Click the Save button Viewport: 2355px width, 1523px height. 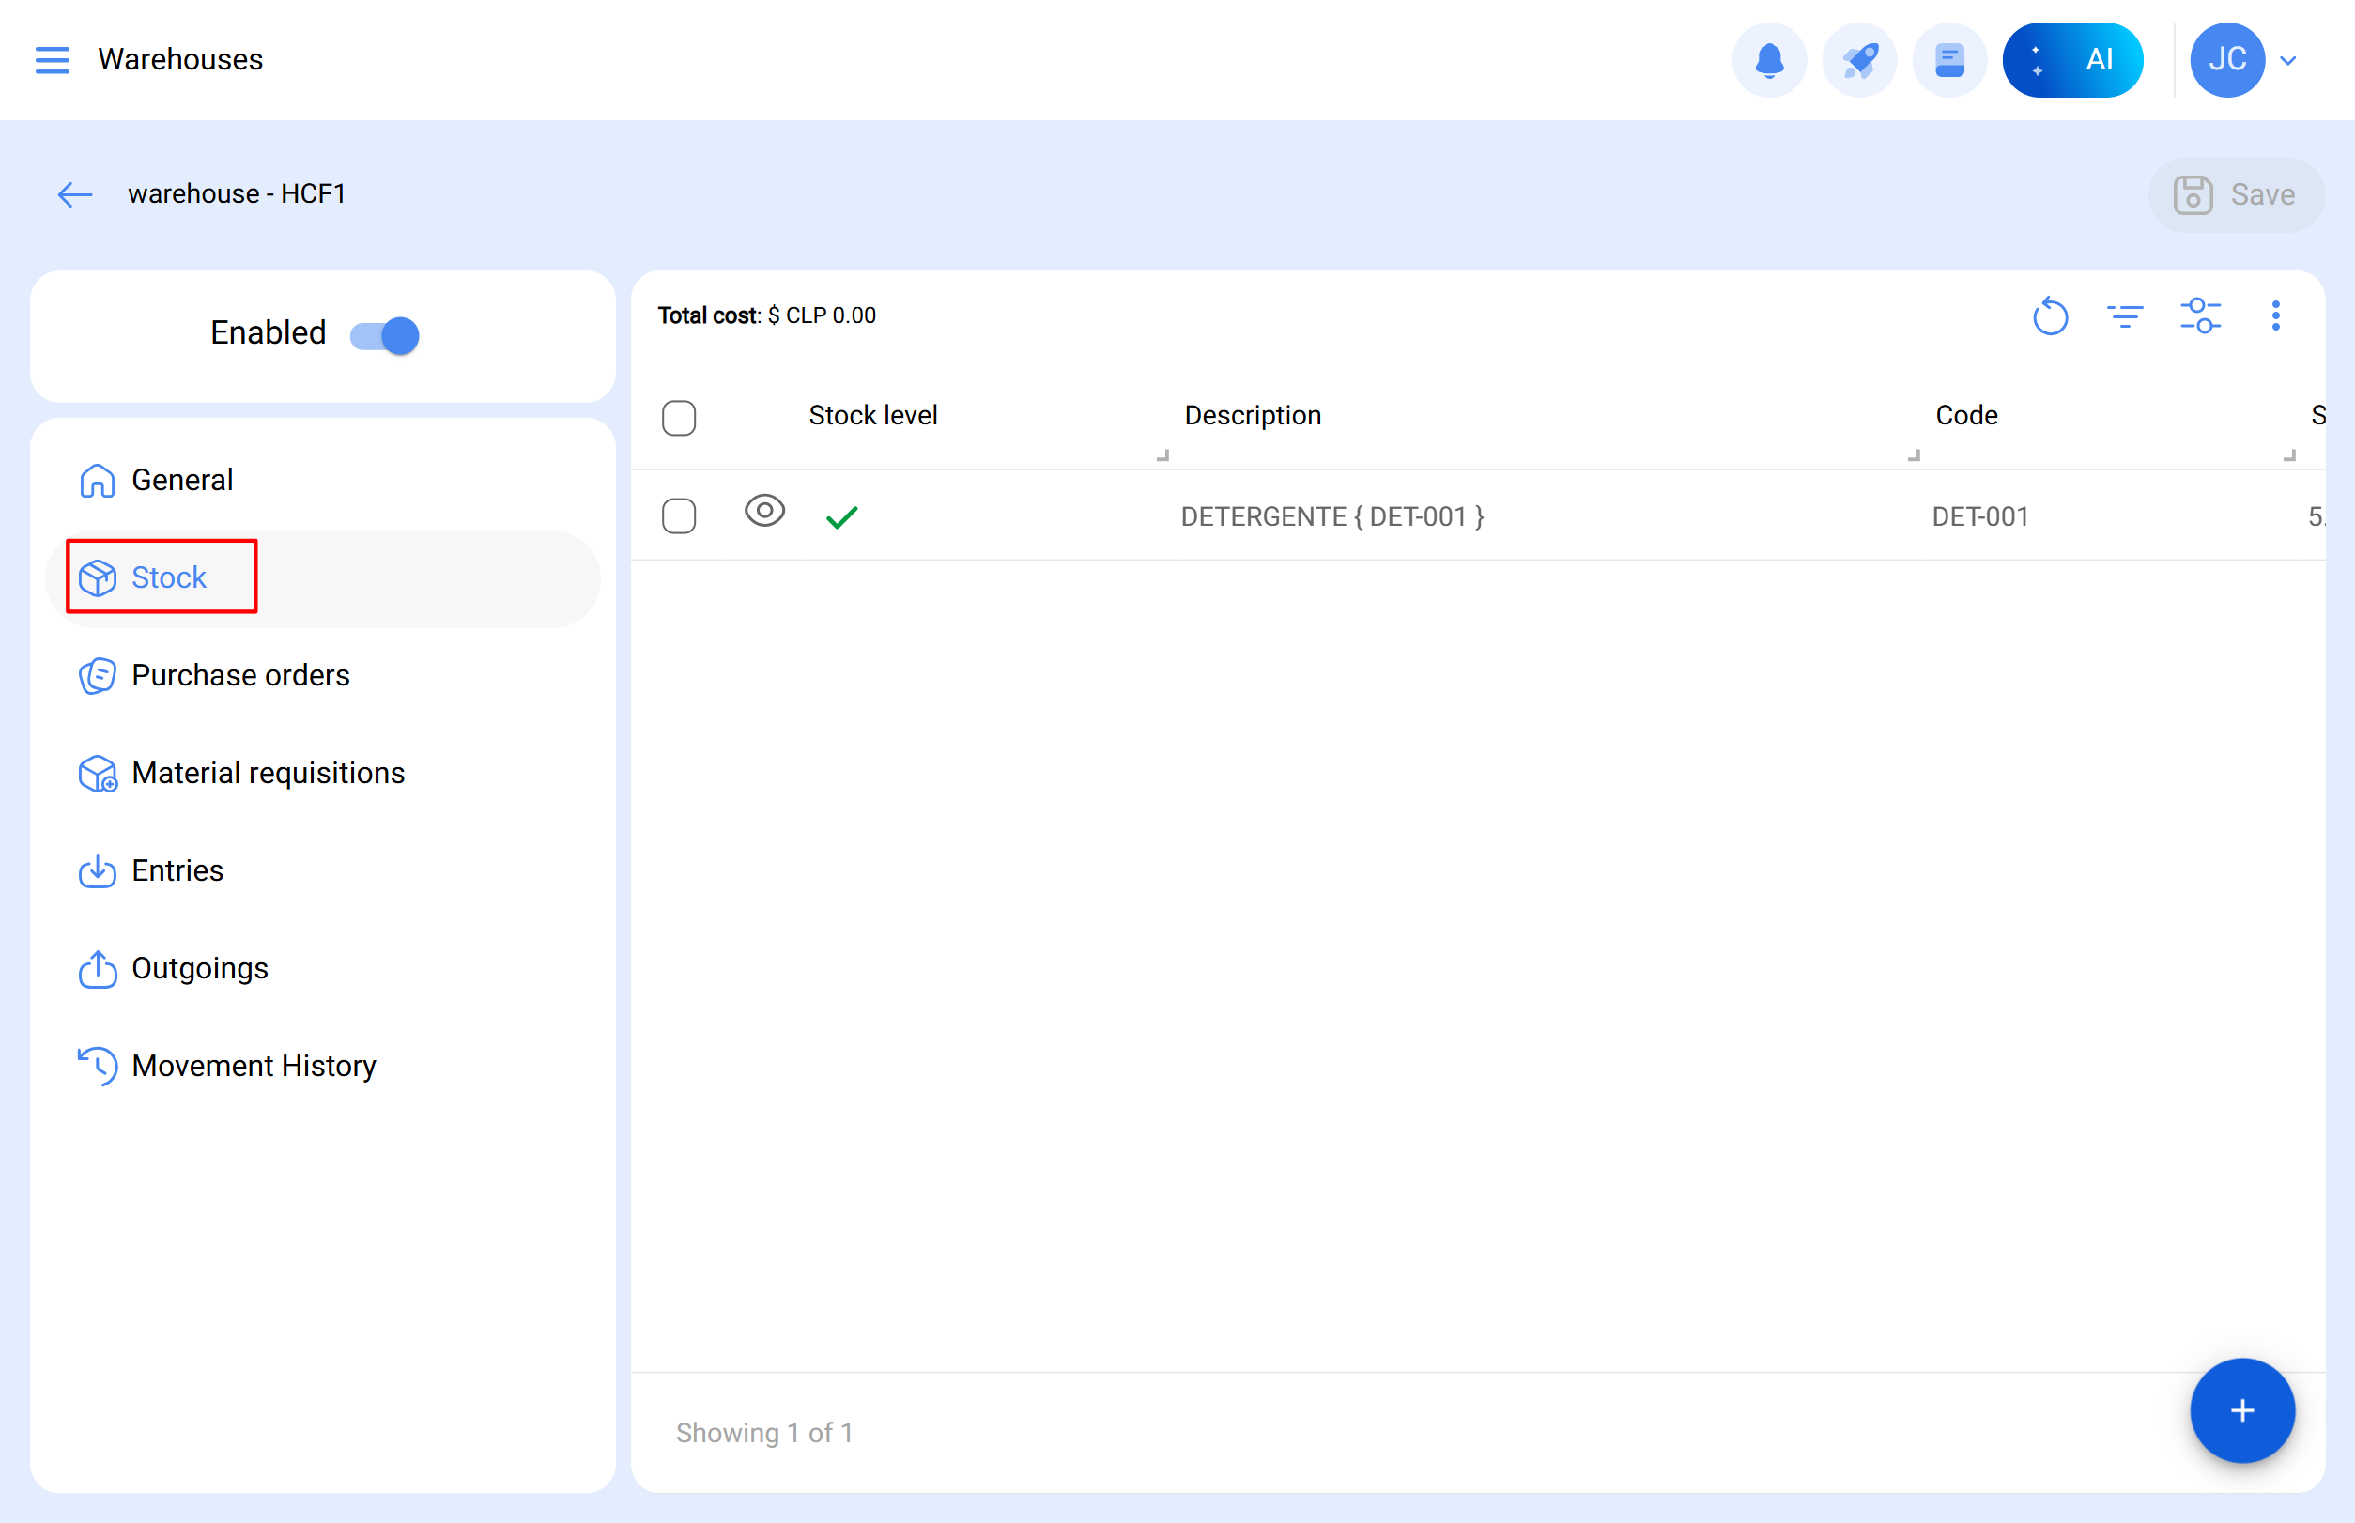(x=2236, y=194)
